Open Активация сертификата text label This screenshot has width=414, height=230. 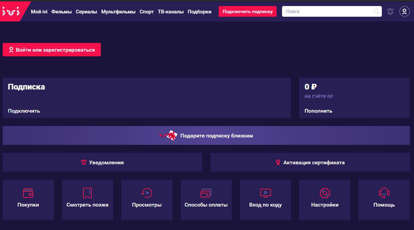coord(314,163)
